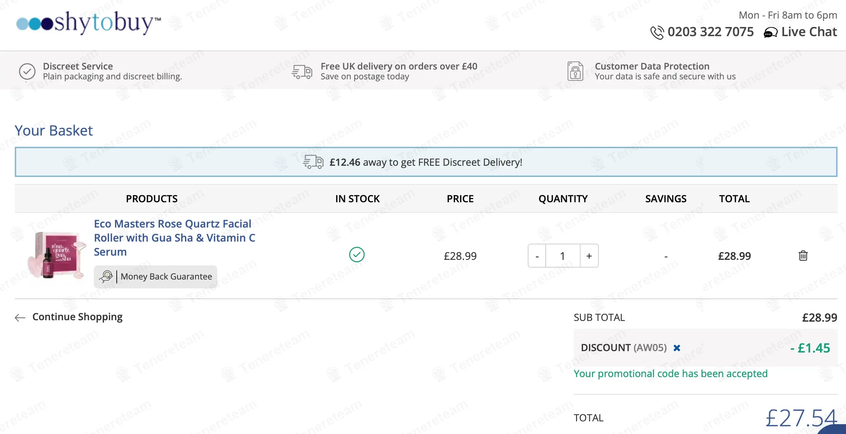Click the SAVINGS column header
Image resolution: width=846 pixels, height=434 pixels.
click(666, 199)
